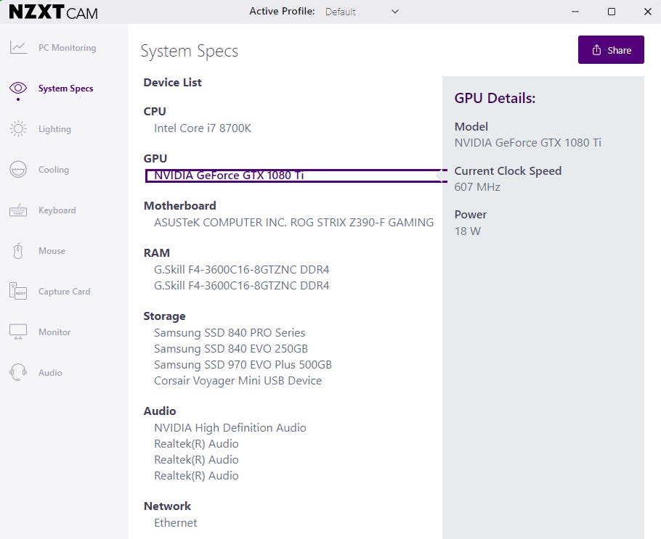This screenshot has width=661, height=539.
Task: Click the System Specs eye icon
Action: click(18, 89)
